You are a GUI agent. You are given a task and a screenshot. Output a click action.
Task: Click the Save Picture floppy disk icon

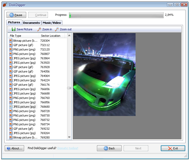(x=13, y=29)
